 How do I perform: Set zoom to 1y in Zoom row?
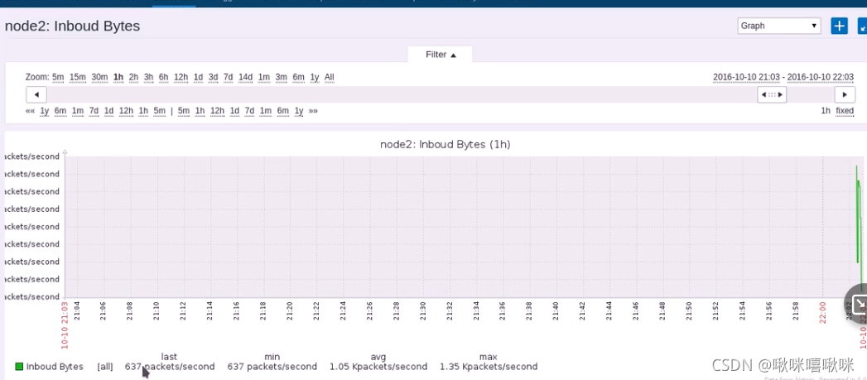[315, 77]
